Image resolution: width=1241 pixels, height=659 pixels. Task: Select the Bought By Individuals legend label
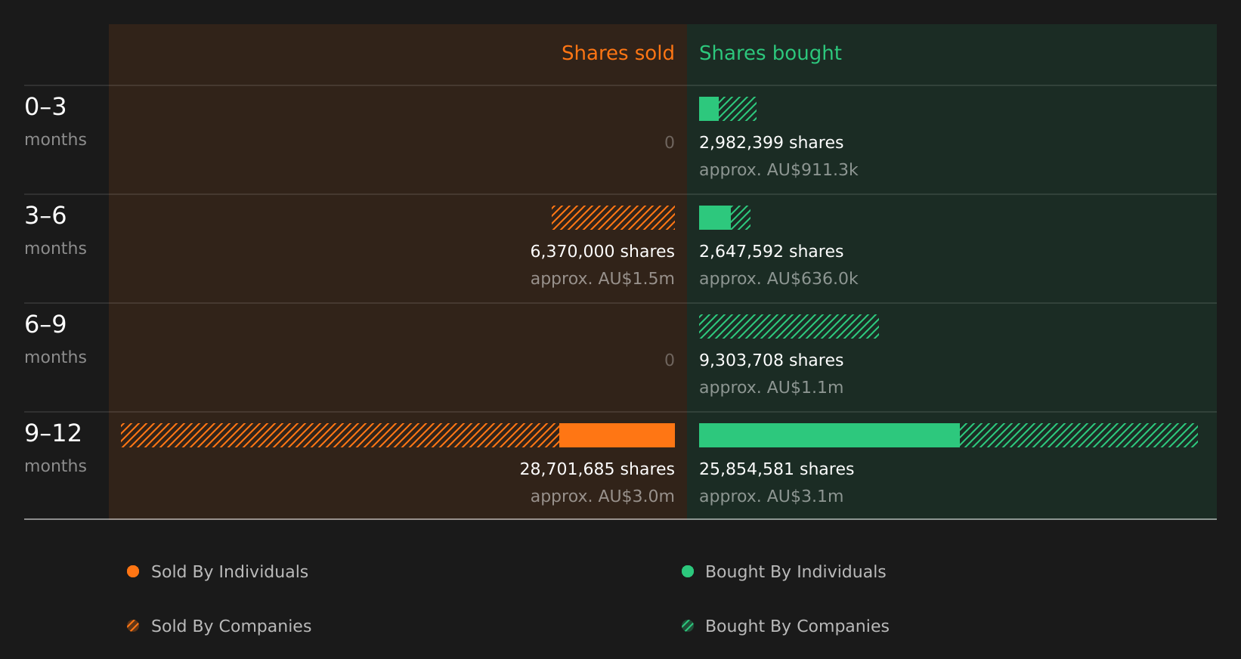796,572
